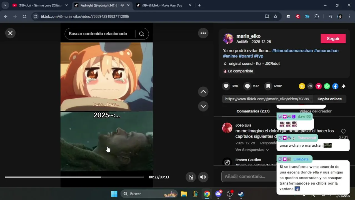
Task: Open the #anime hashtag
Action: coord(230,56)
